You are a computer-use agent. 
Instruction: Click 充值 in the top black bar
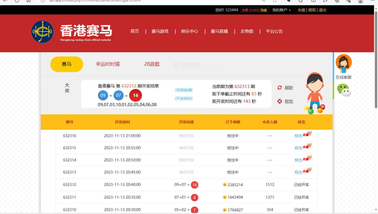(301, 10)
